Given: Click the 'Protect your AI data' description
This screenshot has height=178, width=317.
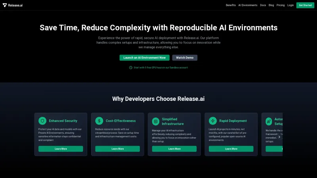Looking at the screenshot, I should tap(60, 134).
